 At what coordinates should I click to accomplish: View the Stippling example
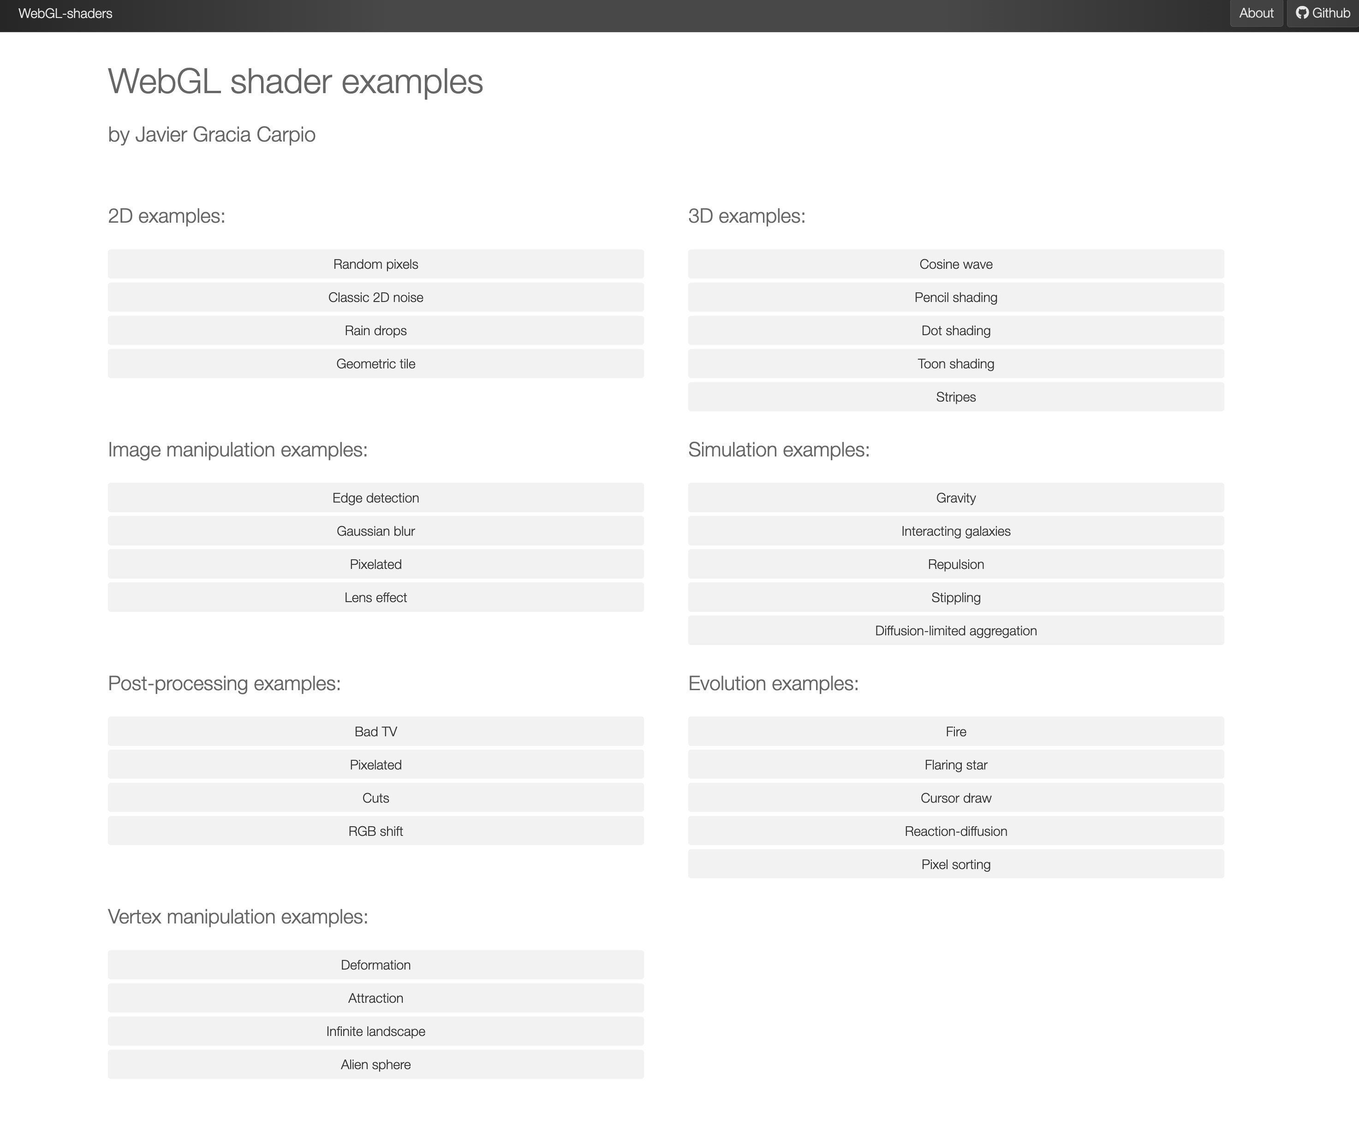click(956, 597)
